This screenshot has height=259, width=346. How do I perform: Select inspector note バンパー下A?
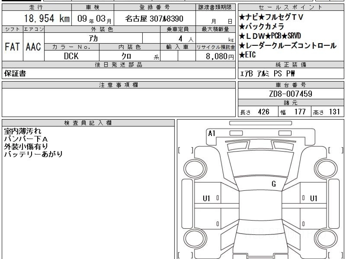(26, 139)
